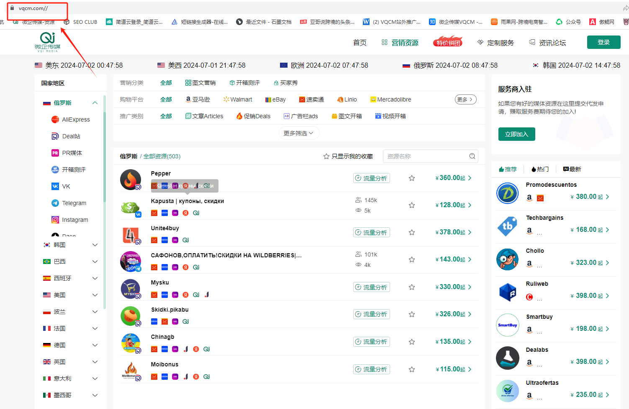Open the Chinagb avatar image
Screen dimensions: 629x409
point(131,344)
